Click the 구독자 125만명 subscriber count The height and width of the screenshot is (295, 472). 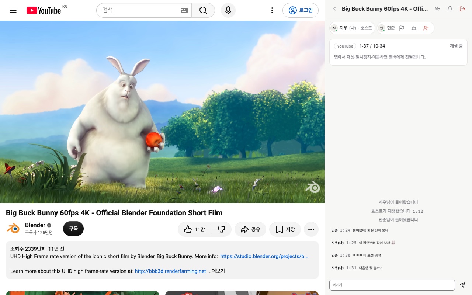(39, 233)
